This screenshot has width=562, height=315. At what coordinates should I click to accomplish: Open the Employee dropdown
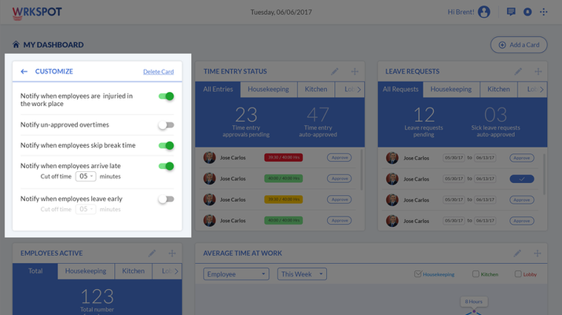coord(237,274)
